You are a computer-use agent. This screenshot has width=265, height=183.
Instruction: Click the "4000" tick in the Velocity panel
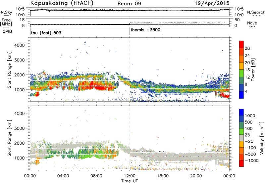coord(20,113)
